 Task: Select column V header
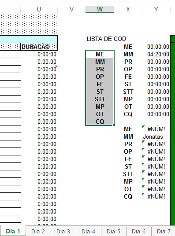coord(71,9)
